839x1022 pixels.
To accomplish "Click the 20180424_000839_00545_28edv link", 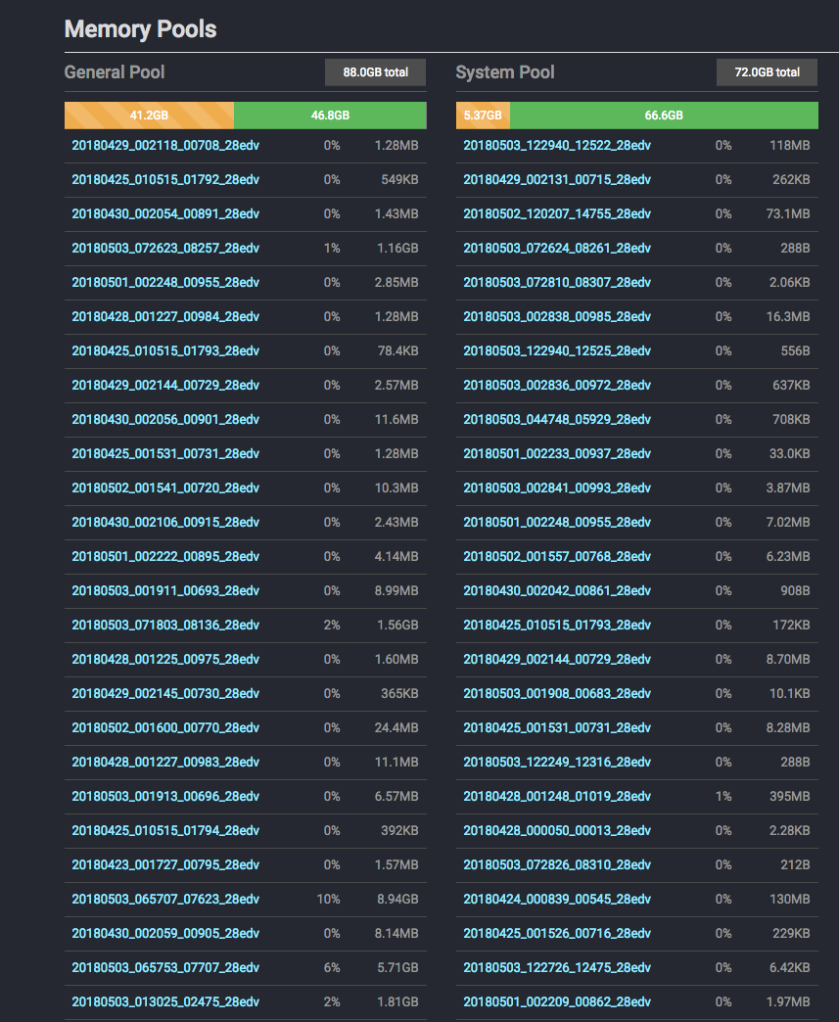I will (x=553, y=899).
